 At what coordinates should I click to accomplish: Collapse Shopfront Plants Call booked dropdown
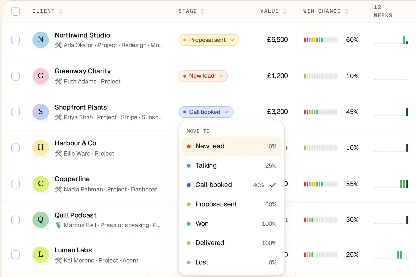pos(206,112)
